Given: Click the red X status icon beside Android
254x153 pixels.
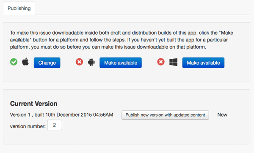Looking at the screenshot, I should [79, 62].
